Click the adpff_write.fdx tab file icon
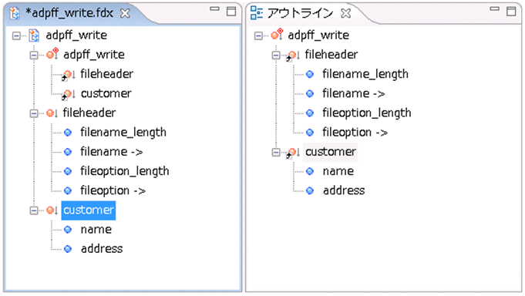This screenshot has width=525, height=296. click(15, 13)
